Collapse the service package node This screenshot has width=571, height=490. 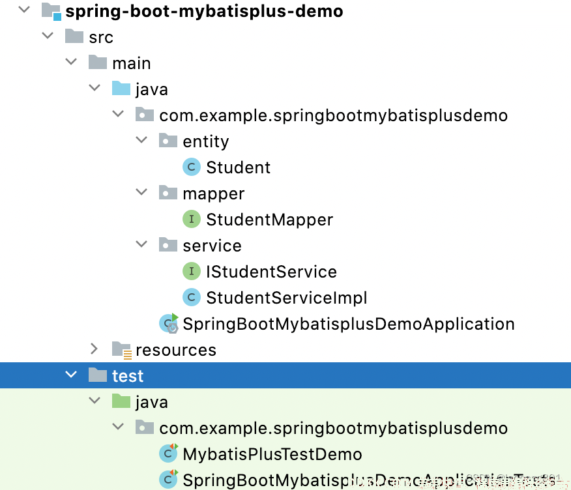click(x=141, y=244)
